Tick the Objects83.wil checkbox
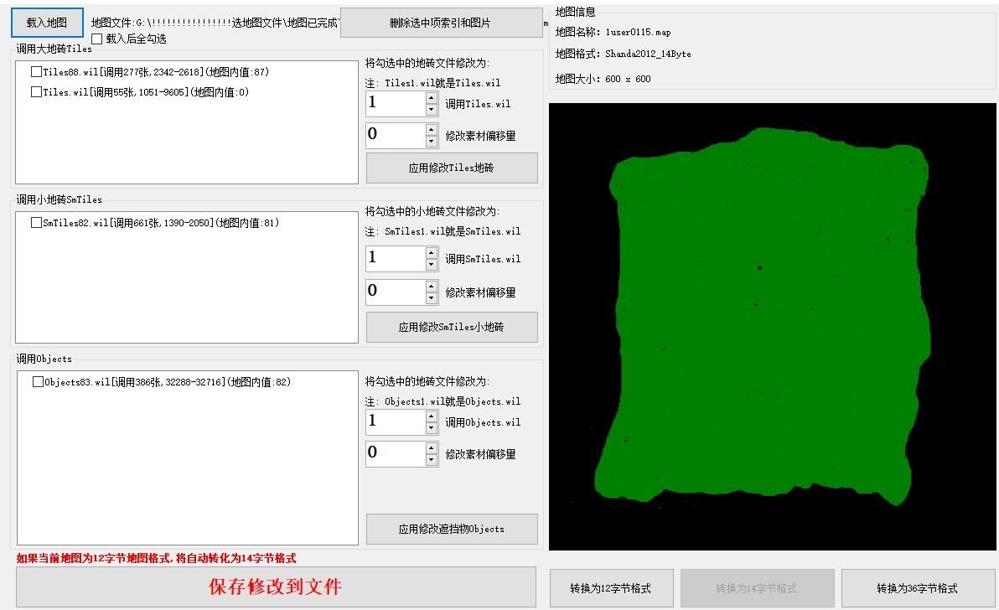Screen dimensions: 999x610 [x=38, y=382]
